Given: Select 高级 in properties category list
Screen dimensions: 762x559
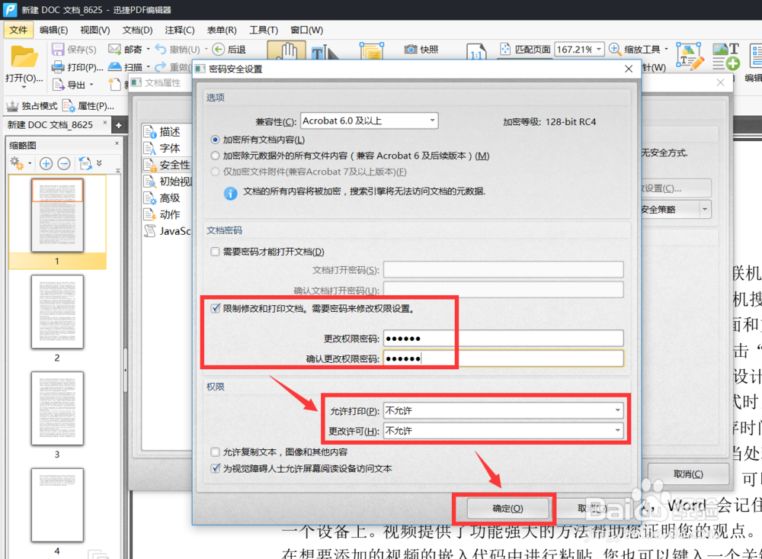Looking at the screenshot, I should pyautogui.click(x=168, y=198).
